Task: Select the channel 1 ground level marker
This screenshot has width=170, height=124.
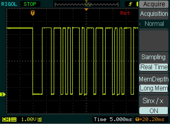Action: click(3, 94)
